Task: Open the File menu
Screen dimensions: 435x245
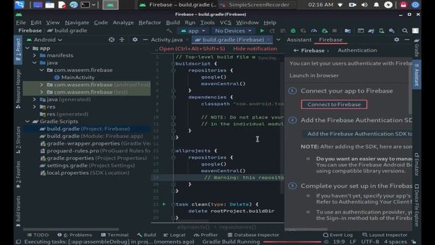Action: coord(21,22)
